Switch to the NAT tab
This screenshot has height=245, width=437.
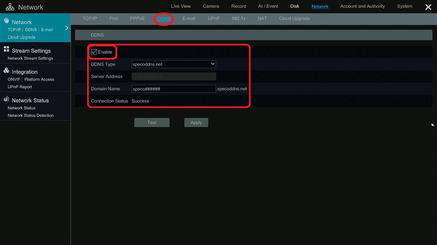pyautogui.click(x=262, y=19)
